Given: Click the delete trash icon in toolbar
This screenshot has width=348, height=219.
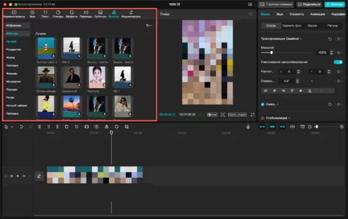Looking at the screenshot, I should click(x=66, y=126).
